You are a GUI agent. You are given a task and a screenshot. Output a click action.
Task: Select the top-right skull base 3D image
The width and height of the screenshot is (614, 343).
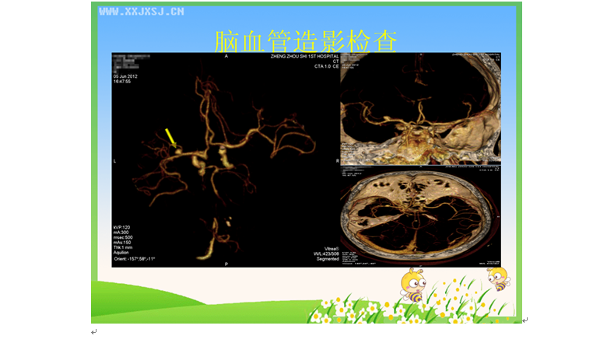[420, 108]
